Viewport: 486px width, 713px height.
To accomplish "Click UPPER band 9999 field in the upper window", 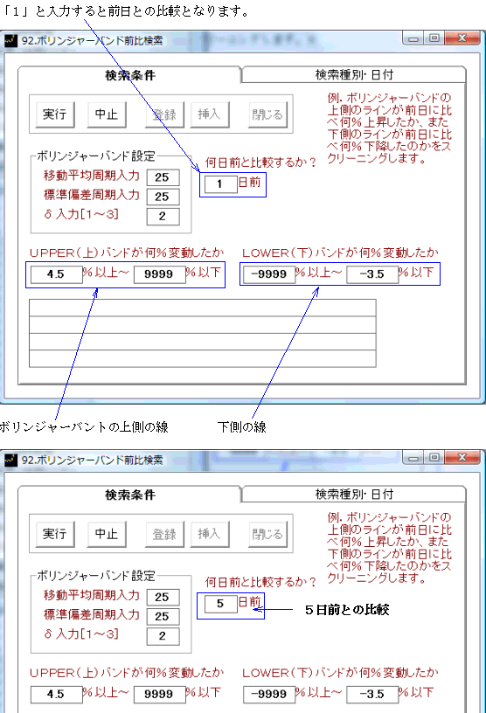I will tap(160, 274).
